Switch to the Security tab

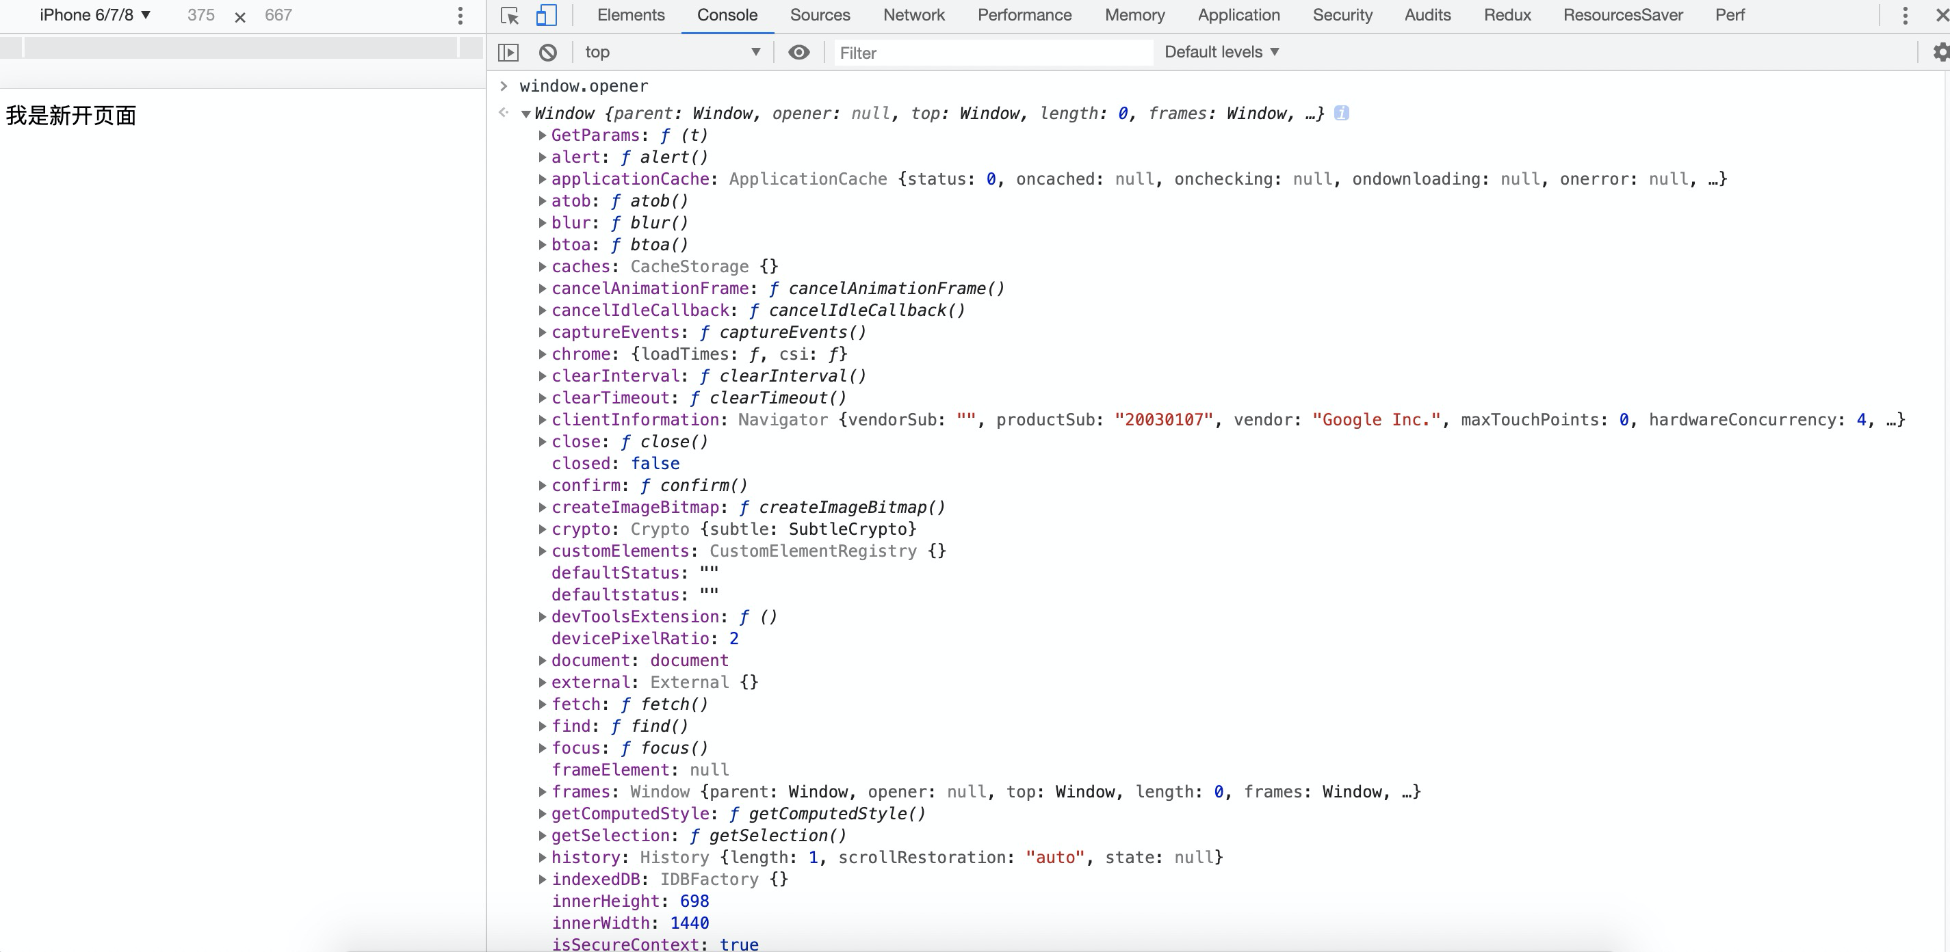point(1342,15)
